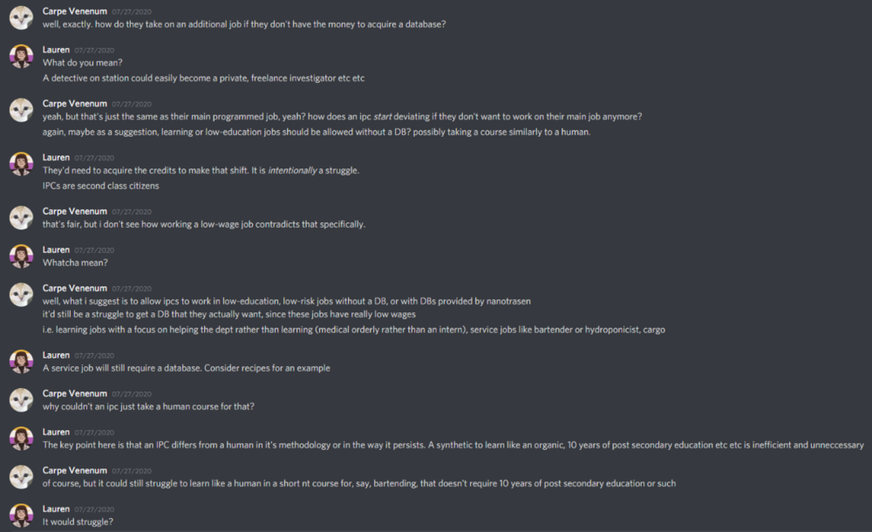Screen dimensions: 872x532
Task: Select Lauren's avatar beside "They'd need to acquire"
Action: pyautogui.click(x=22, y=164)
